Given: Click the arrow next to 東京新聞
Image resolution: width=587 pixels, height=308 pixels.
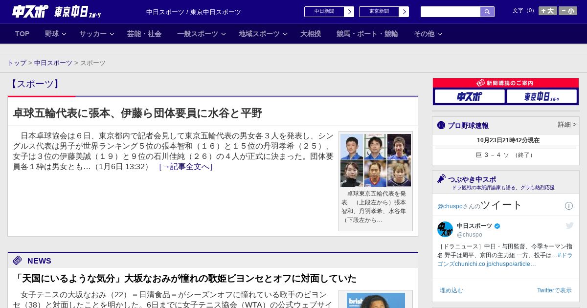Looking at the screenshot, I should click(404, 12).
